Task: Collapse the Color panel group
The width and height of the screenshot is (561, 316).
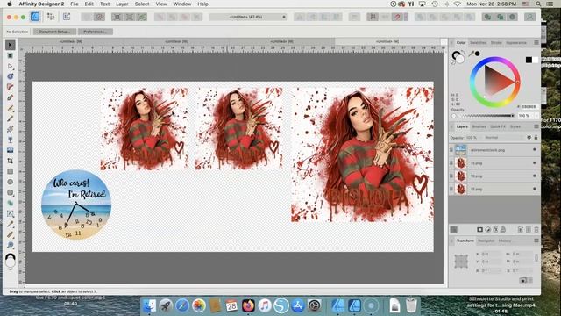Action: pos(452,43)
